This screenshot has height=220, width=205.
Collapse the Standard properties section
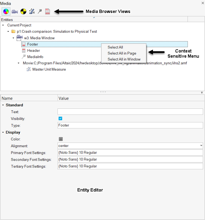pos(3,105)
